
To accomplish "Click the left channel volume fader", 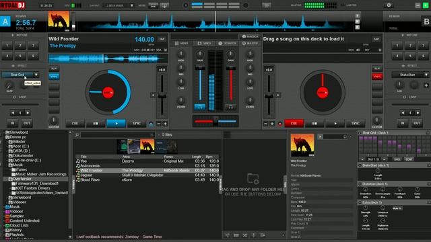I will (200, 67).
